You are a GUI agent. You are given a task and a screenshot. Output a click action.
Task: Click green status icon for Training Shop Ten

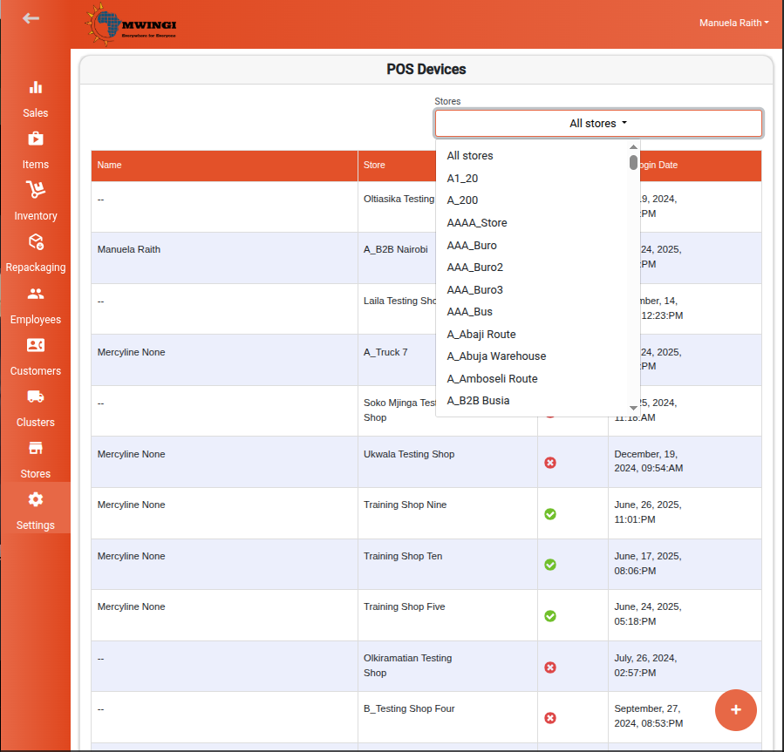[550, 565]
